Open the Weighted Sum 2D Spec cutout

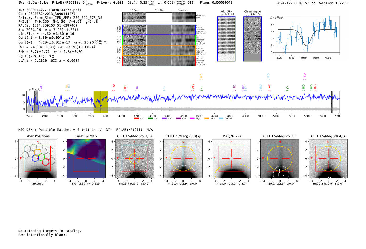pyautogui.click(x=134, y=17)
